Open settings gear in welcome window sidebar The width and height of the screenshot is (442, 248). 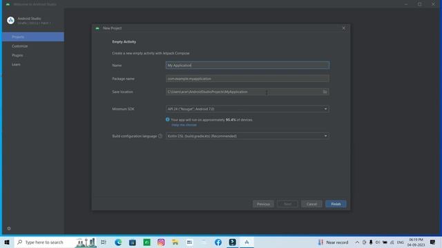pos(9,228)
